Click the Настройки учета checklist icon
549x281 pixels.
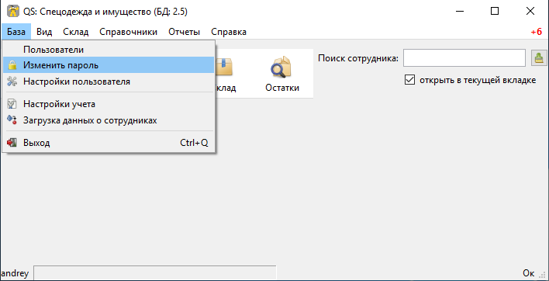pos(12,104)
